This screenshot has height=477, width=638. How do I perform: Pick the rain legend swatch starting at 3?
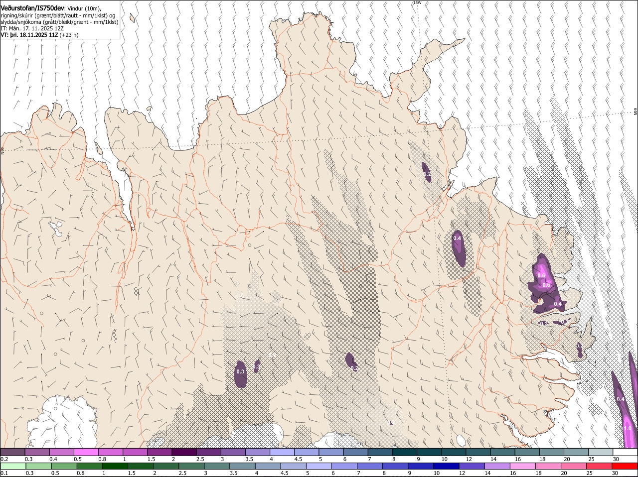[217, 466]
